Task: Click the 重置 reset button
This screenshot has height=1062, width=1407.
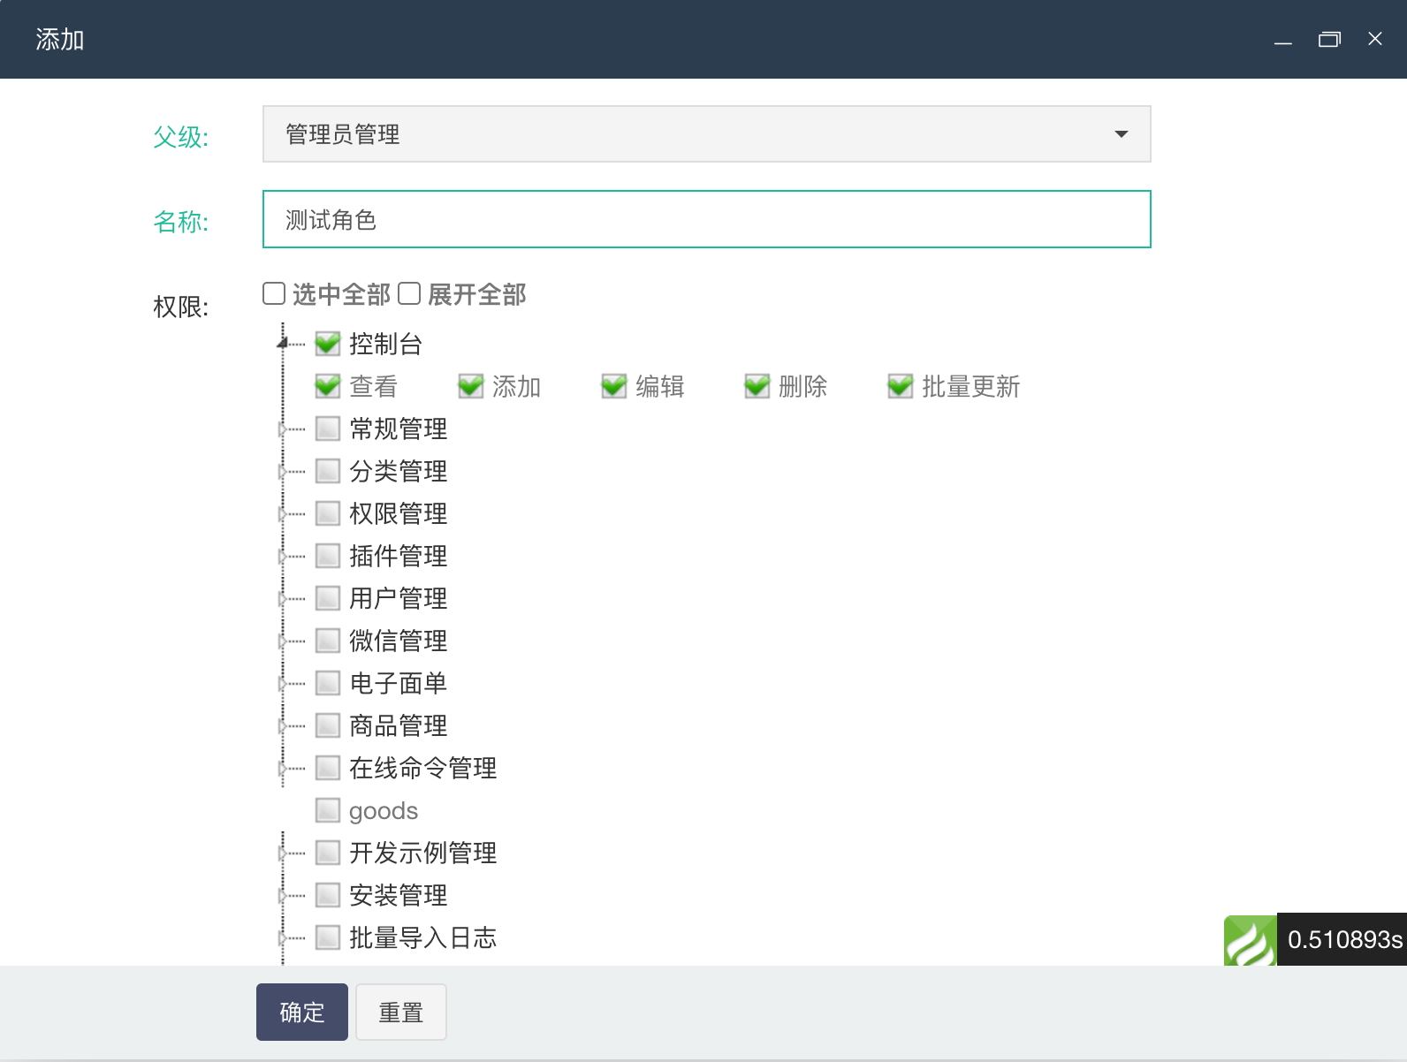Action: pyautogui.click(x=401, y=1012)
